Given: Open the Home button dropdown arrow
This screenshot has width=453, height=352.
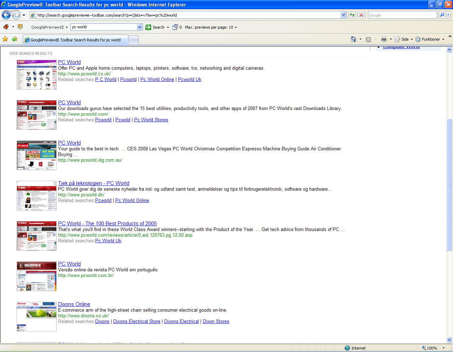Looking at the screenshot, I should pos(360,39).
